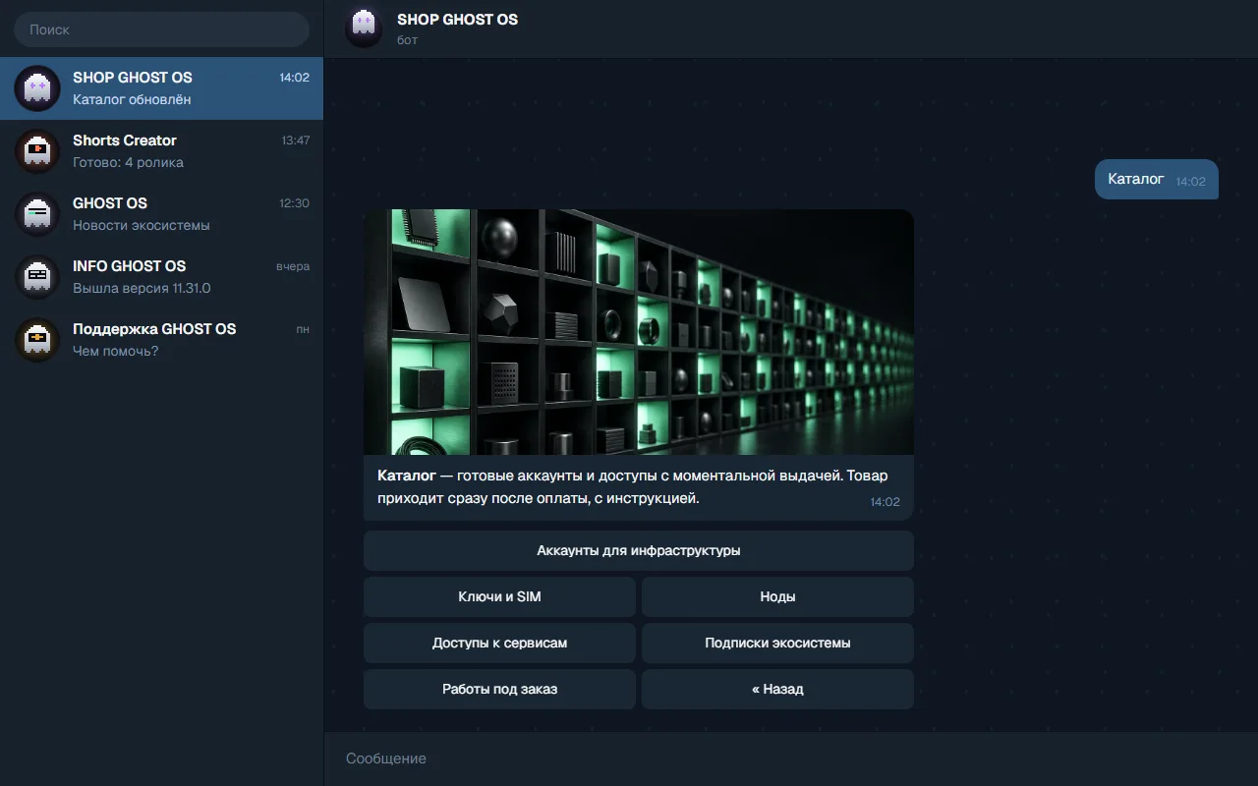Click the бот label under header title
Screen dimensions: 1258x786
[407, 40]
